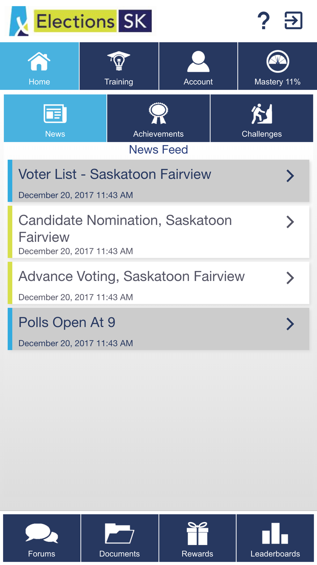Go to the Account tab
Viewport: 317px width, 565px height.
point(198,66)
